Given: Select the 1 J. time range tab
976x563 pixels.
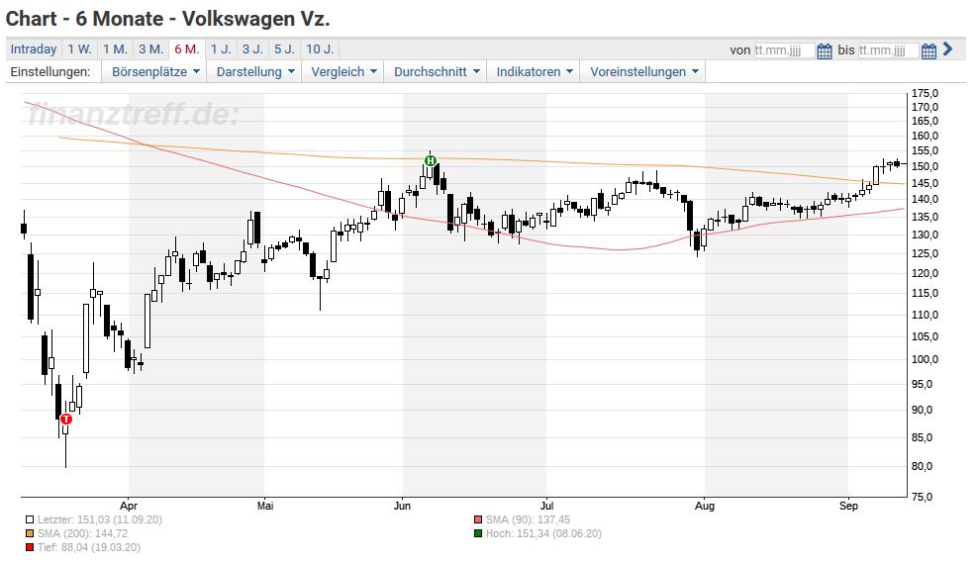Looking at the screenshot, I should (221, 49).
